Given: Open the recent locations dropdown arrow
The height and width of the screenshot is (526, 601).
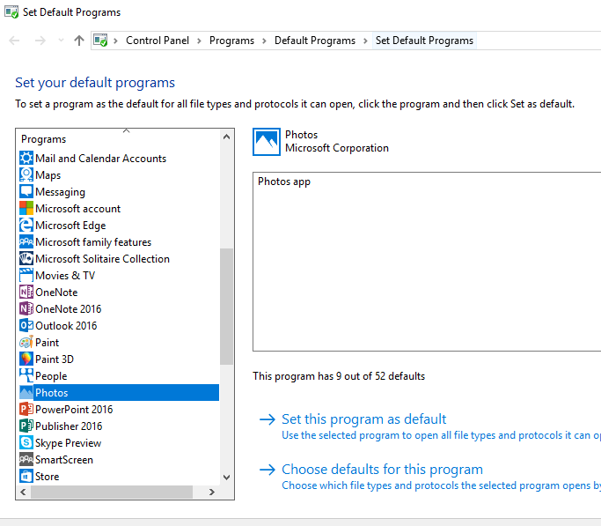Looking at the screenshot, I should 61,41.
